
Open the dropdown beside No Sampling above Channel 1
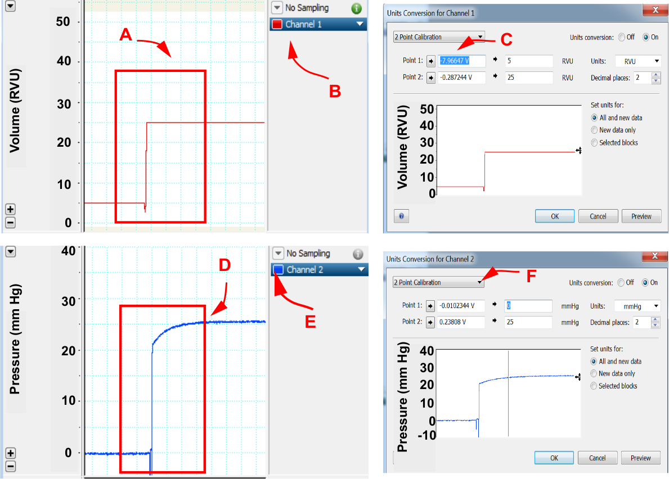pyautogui.click(x=277, y=8)
